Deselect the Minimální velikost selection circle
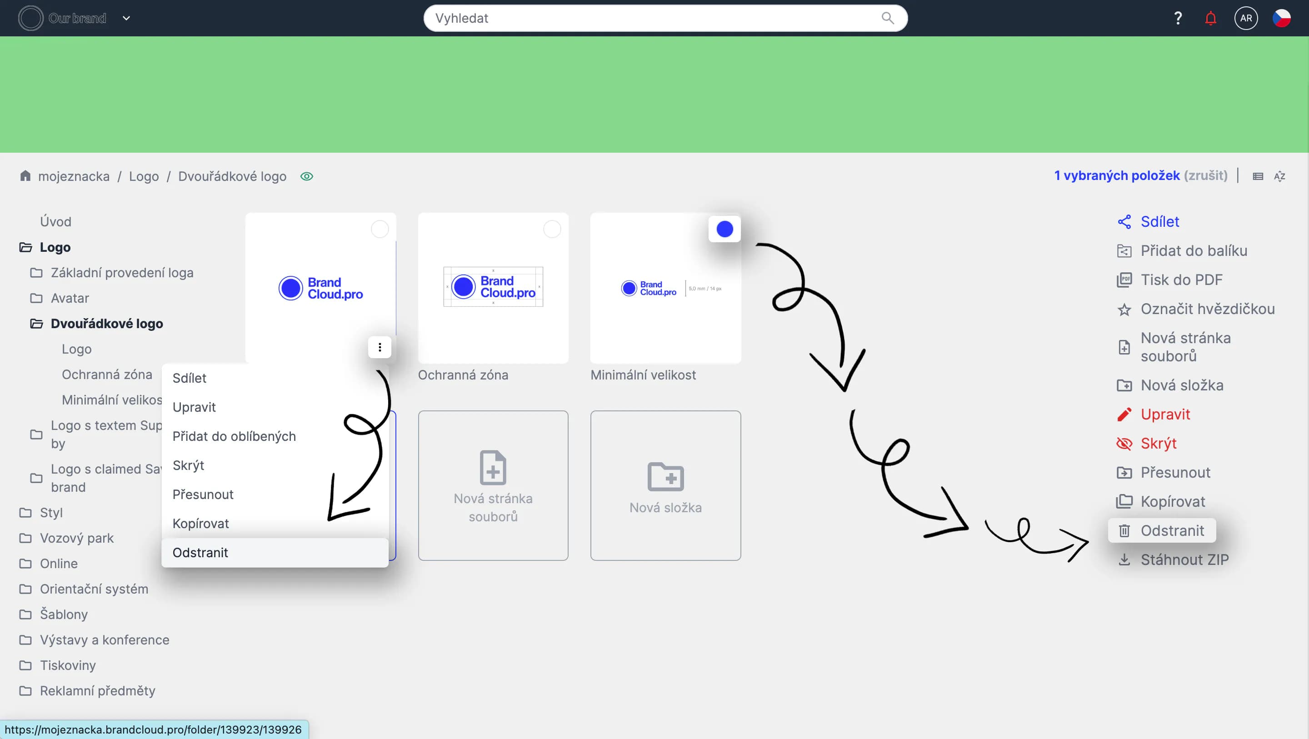Image resolution: width=1309 pixels, height=739 pixels. pos(724,229)
